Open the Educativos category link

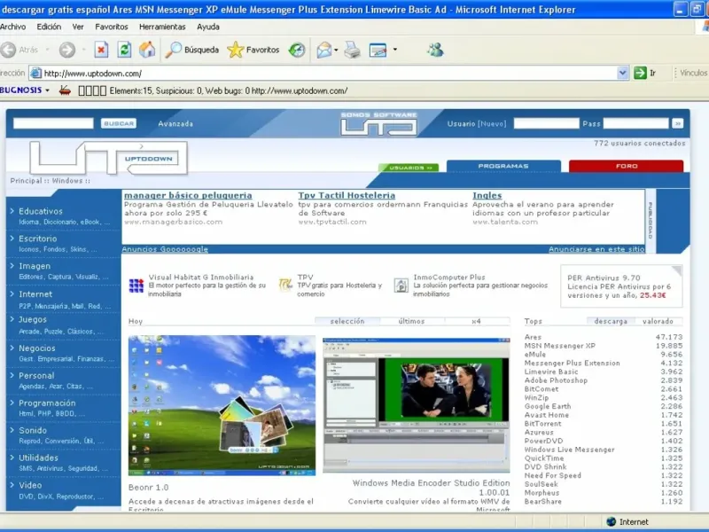(41, 211)
